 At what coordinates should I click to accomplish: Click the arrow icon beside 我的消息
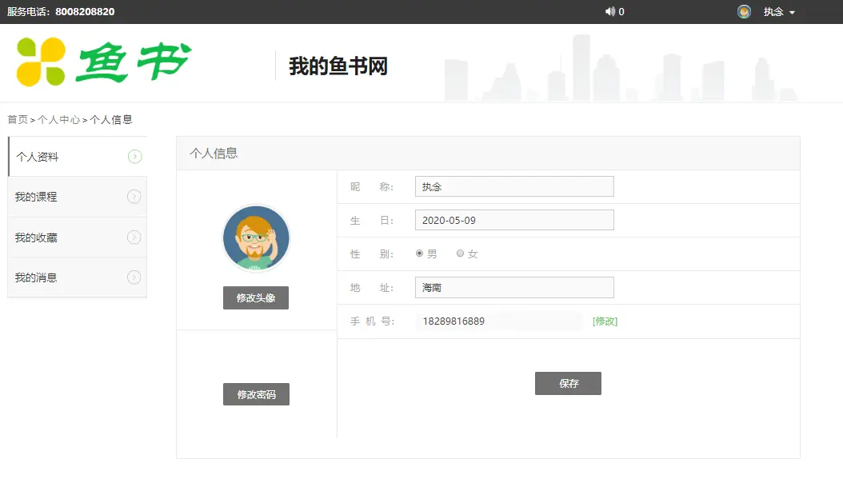coord(134,277)
